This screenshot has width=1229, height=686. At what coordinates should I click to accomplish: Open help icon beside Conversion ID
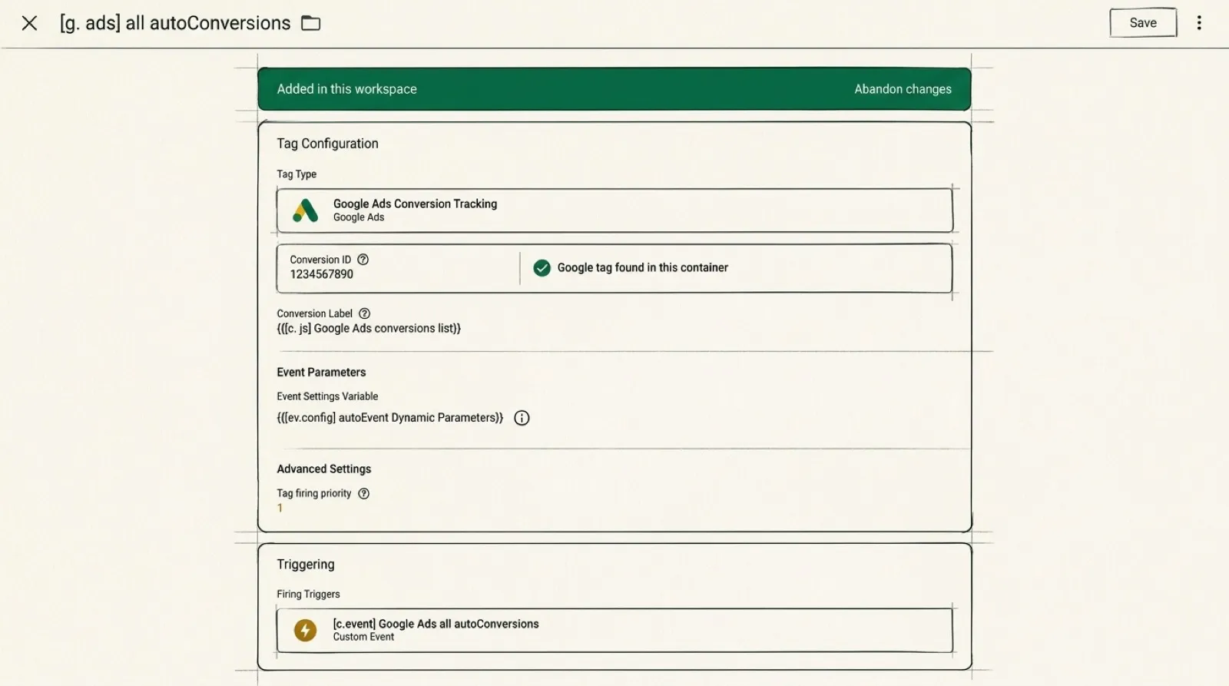pyautogui.click(x=363, y=260)
